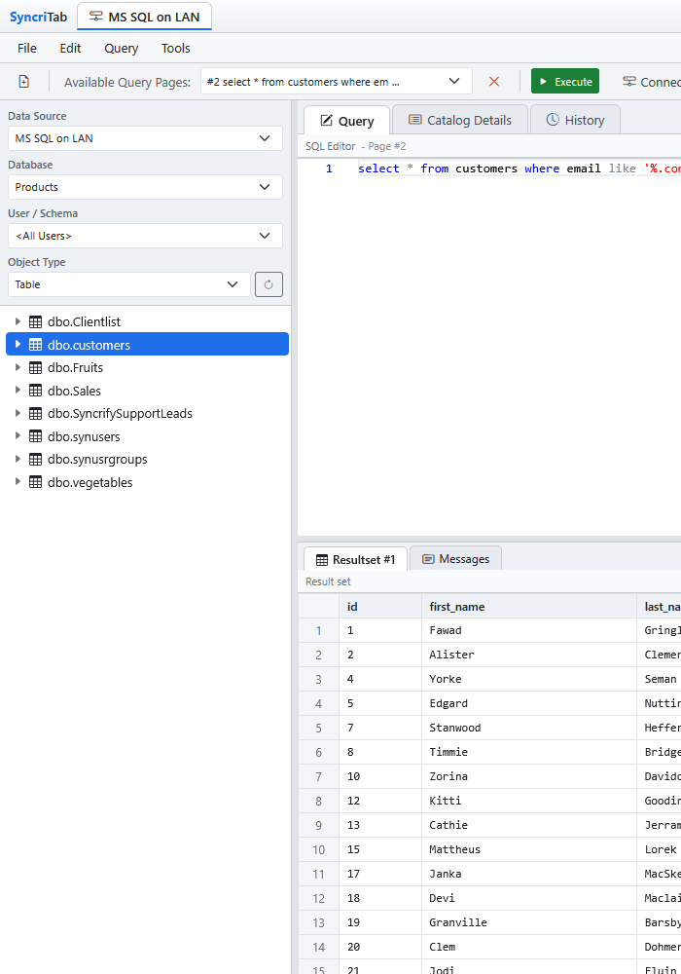Click table icon of dbo.Fruits

point(36,368)
